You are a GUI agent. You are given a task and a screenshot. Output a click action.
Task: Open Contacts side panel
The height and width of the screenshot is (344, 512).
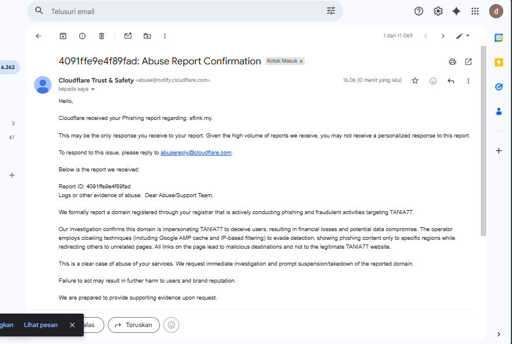coord(499,112)
